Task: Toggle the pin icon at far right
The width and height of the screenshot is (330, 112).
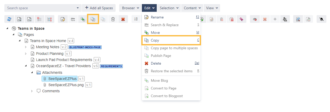Action: pyautogui.click(x=321, y=19)
